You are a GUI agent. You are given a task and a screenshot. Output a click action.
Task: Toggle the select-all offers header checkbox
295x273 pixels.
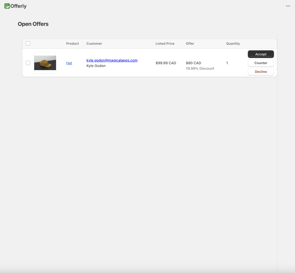coord(28,43)
